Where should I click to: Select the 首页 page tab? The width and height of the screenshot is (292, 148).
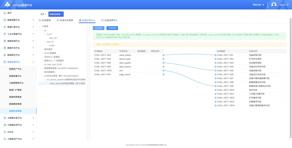[43, 14]
